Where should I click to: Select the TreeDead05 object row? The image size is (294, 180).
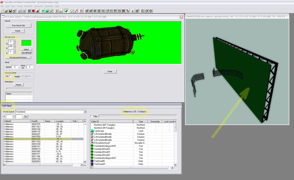click(x=132, y=161)
